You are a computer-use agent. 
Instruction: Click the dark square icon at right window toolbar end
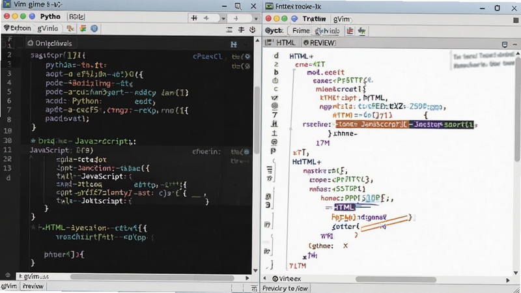(x=516, y=20)
